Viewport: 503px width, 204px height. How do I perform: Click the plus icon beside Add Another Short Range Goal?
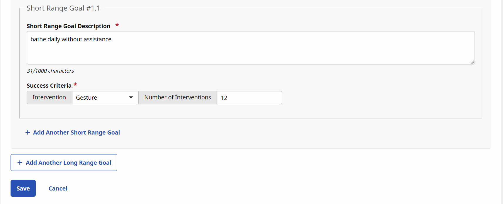[x=28, y=132]
